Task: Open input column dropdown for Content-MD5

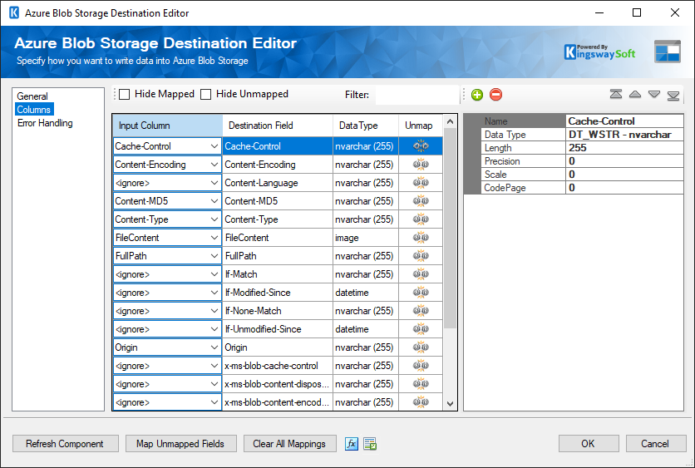Action: pyautogui.click(x=214, y=201)
